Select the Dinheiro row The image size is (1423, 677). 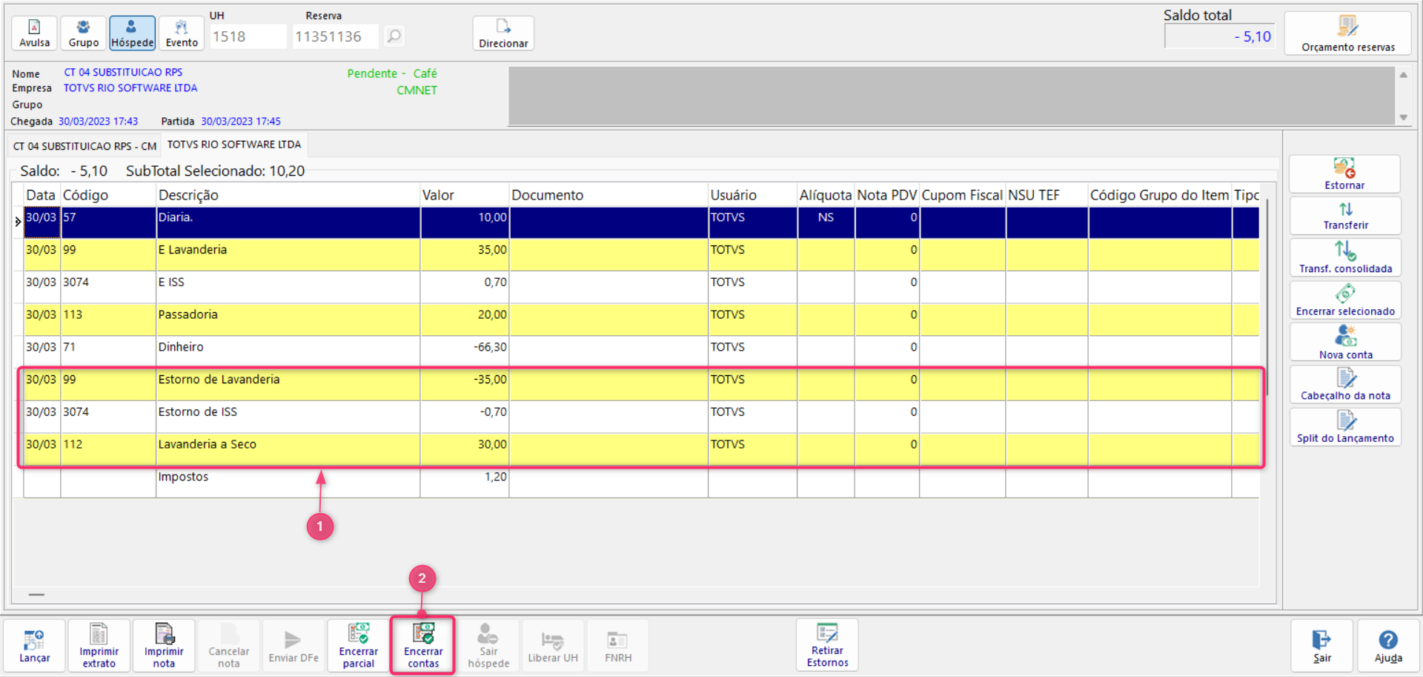coord(641,352)
